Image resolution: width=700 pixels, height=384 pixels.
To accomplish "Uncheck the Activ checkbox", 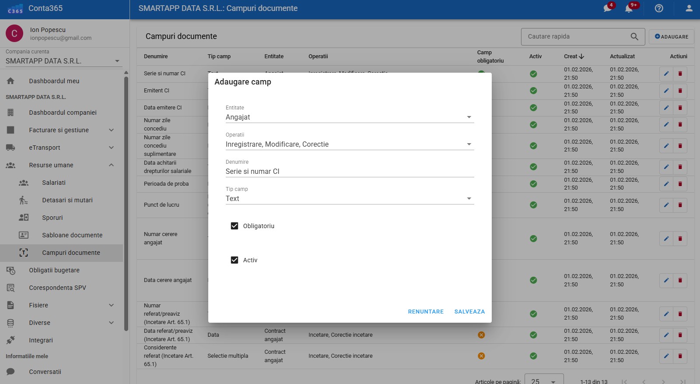I will point(234,260).
